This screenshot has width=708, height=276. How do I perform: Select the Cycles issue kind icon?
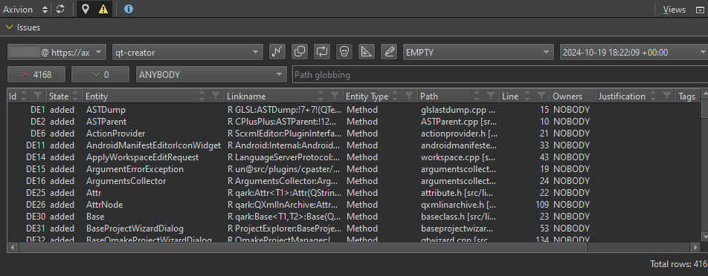[321, 52]
